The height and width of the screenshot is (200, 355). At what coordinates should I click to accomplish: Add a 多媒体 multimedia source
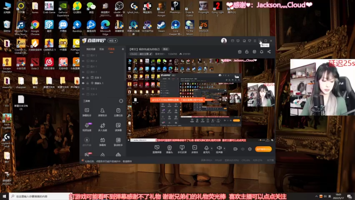195,149
